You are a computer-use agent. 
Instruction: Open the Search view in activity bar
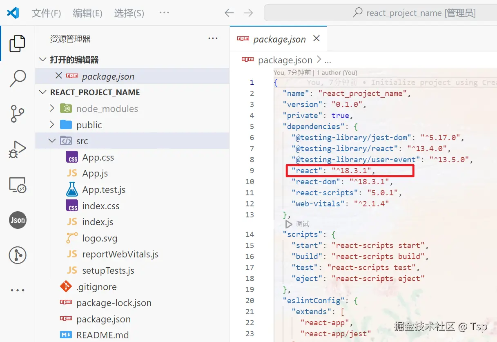coord(18,78)
